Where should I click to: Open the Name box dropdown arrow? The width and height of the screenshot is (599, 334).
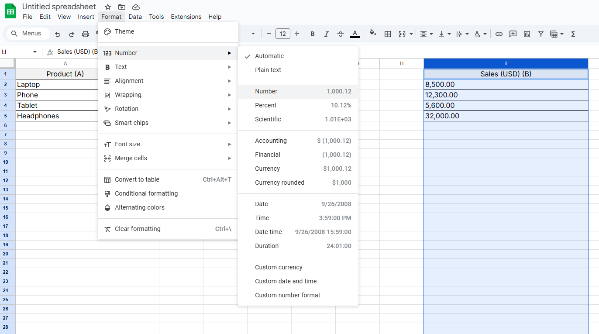35,52
